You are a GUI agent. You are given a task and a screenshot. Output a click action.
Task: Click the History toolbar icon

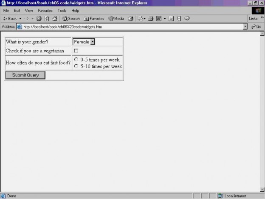[x=131, y=19]
